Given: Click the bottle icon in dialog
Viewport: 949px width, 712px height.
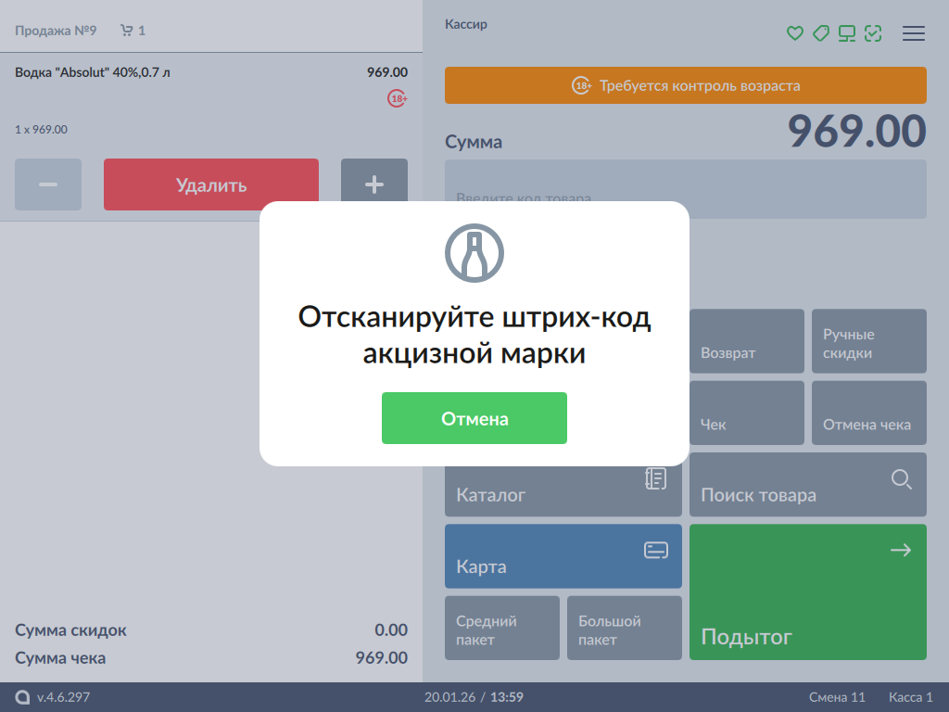Looking at the screenshot, I should [474, 252].
